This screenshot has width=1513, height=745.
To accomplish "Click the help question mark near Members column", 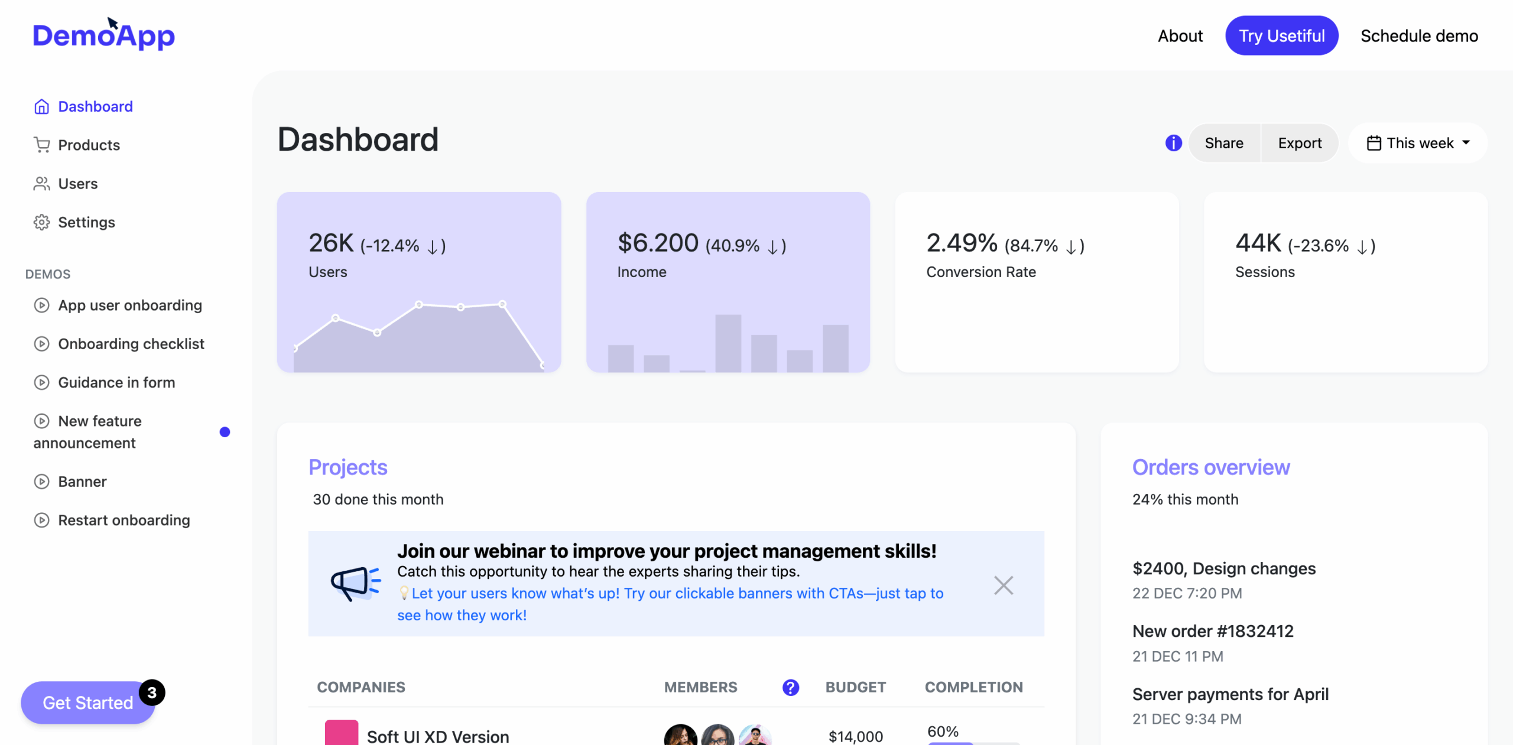I will tap(790, 687).
